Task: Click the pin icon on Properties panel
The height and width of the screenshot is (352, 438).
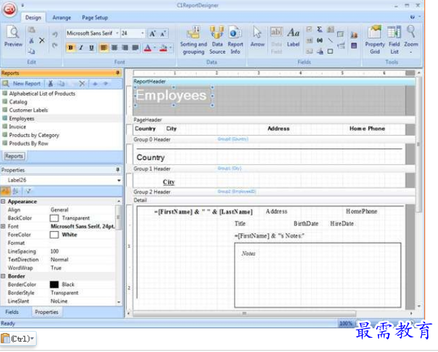Action: click(117, 170)
